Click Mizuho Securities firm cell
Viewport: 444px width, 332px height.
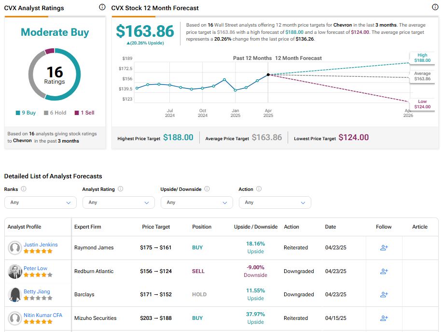pos(95,318)
